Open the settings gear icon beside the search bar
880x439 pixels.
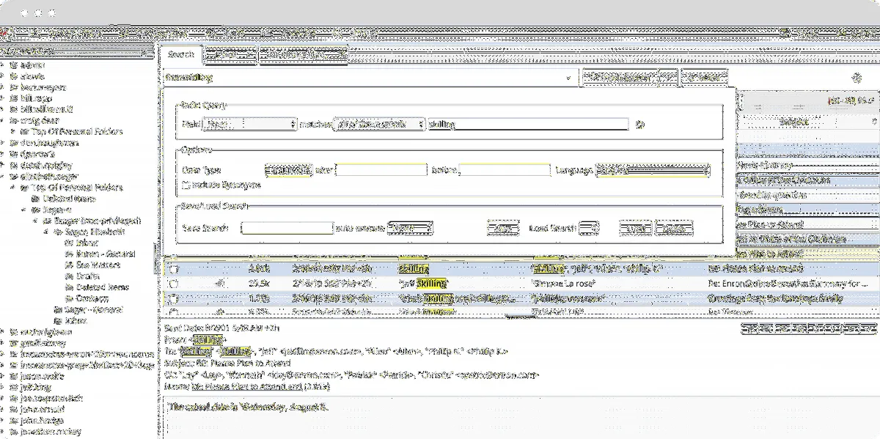coord(856,78)
